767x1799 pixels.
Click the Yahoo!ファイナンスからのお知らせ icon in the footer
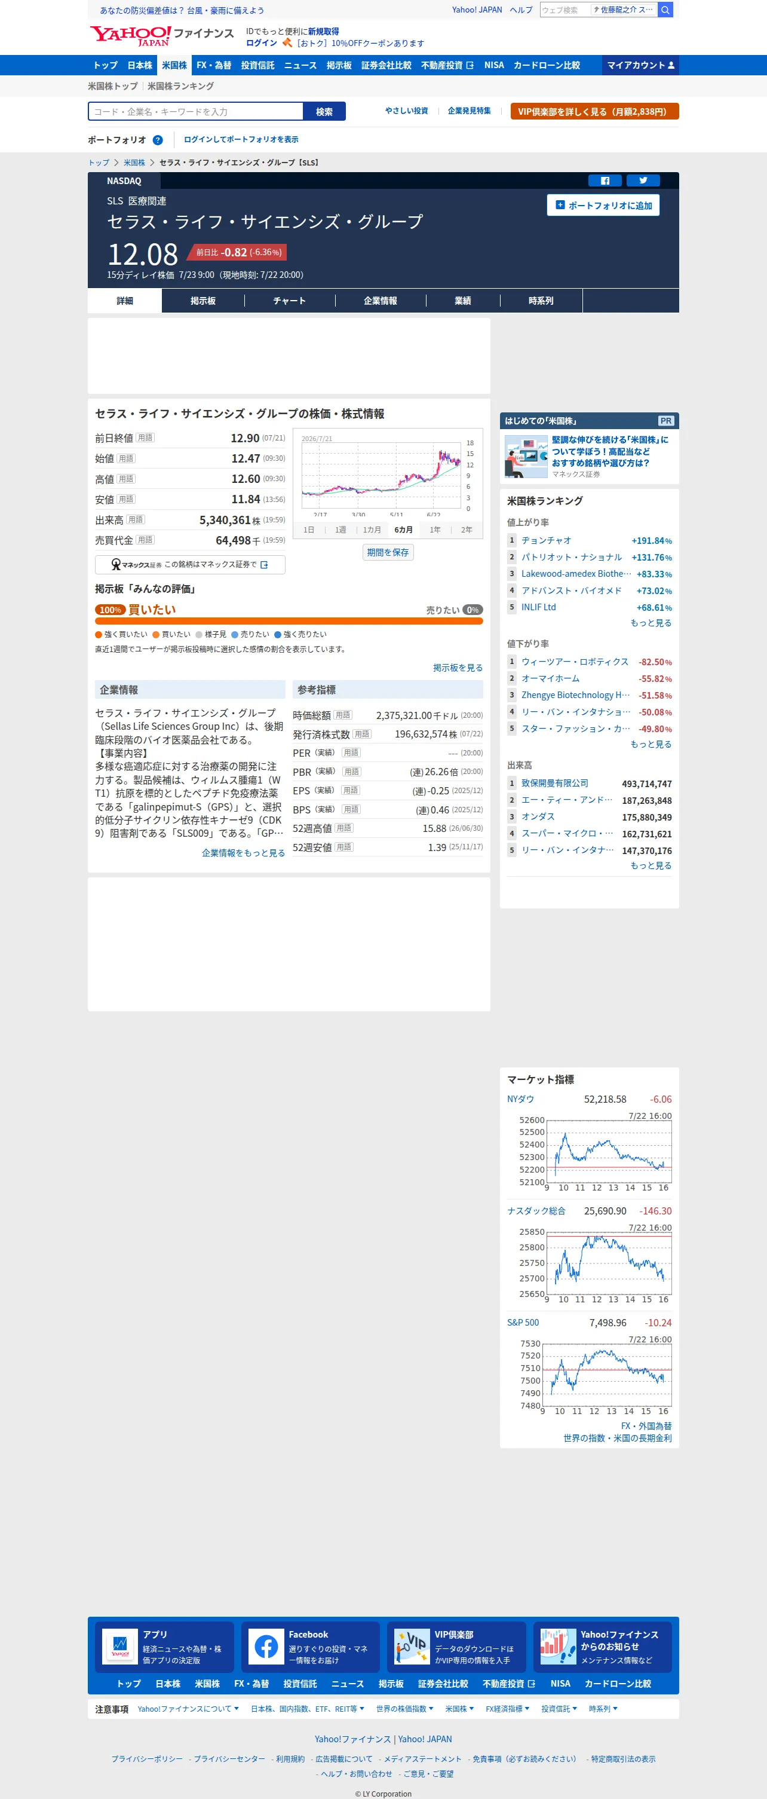pos(557,1647)
